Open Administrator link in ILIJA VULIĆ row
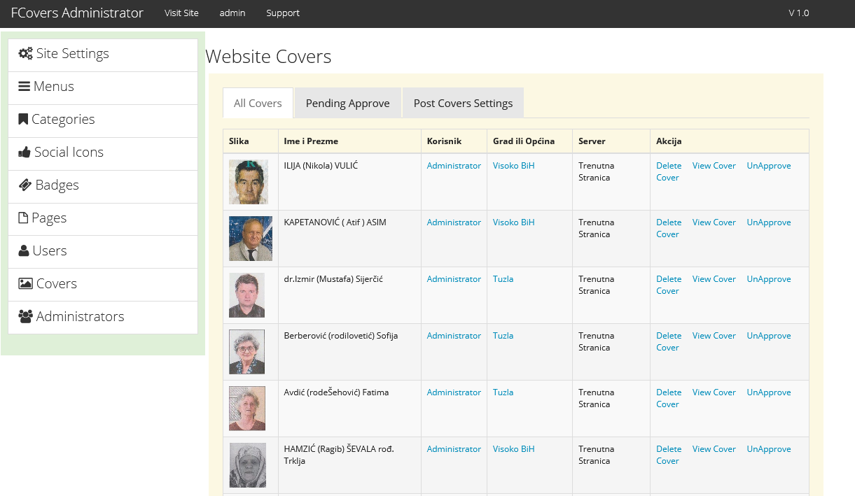The height and width of the screenshot is (496, 855). [x=454, y=166]
